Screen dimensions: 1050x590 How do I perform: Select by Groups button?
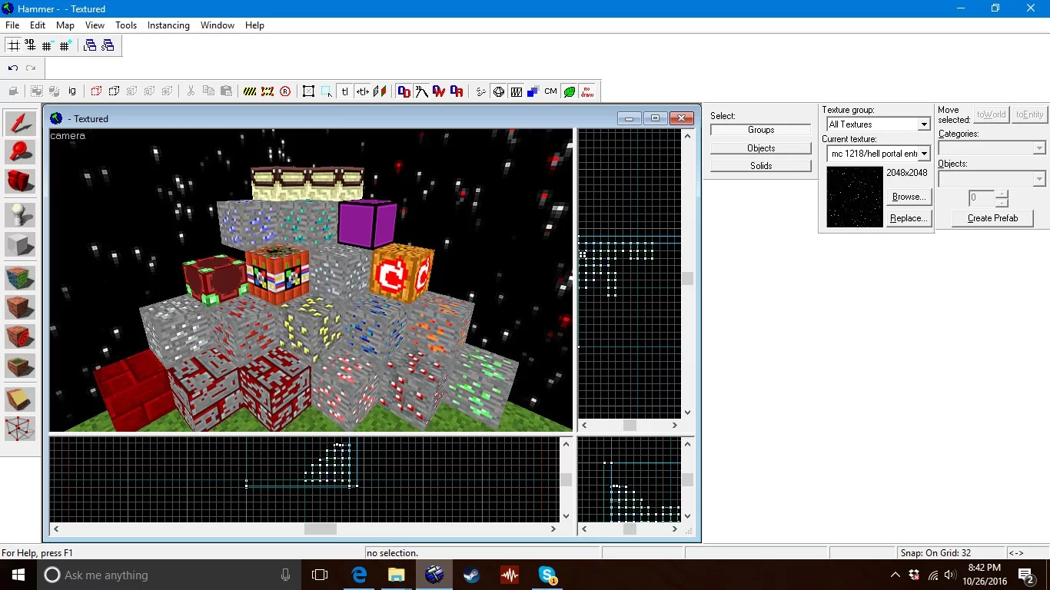(761, 130)
